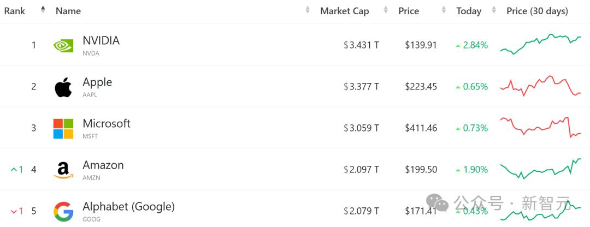Image resolution: width=590 pixels, height=227 pixels.
Task: Open the Microsoft company name link
Action: (107, 123)
